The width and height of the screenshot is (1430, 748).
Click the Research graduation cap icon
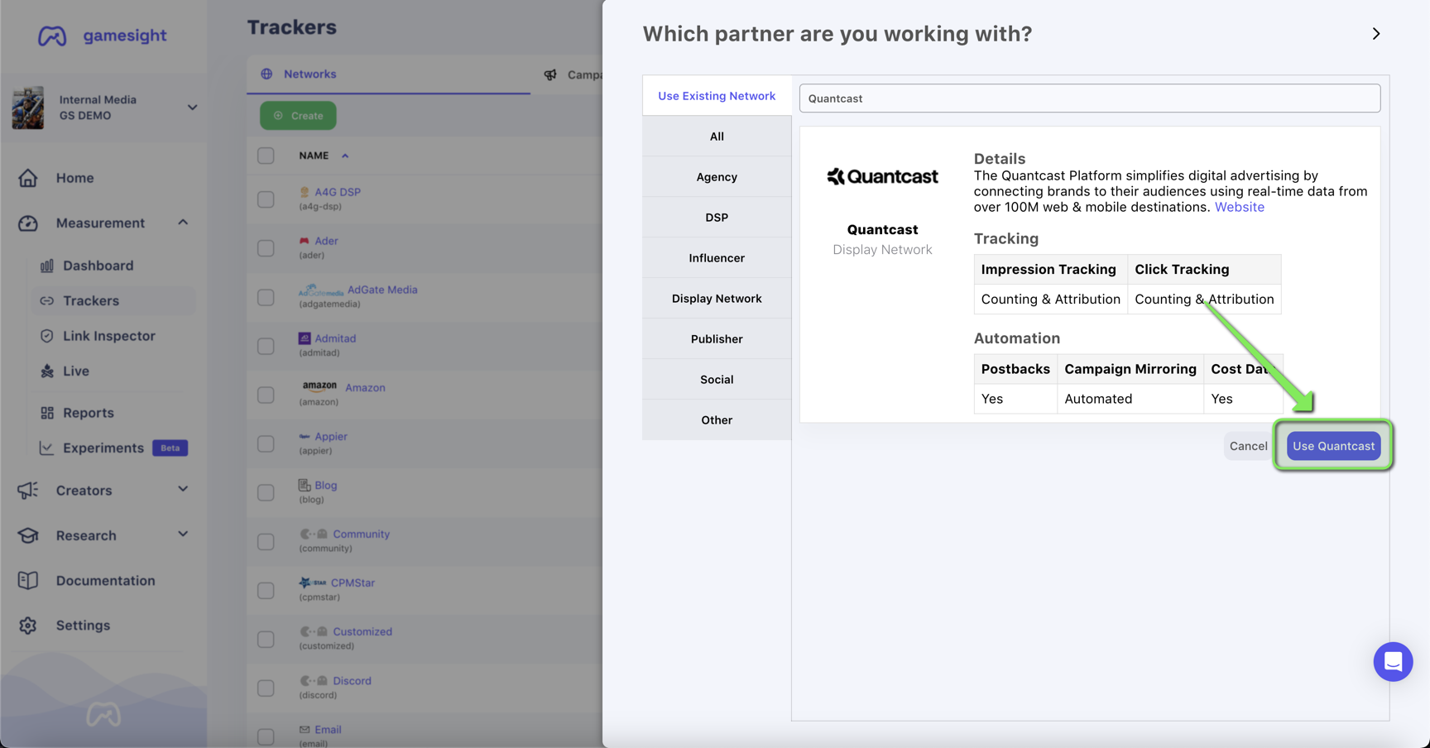coord(28,535)
